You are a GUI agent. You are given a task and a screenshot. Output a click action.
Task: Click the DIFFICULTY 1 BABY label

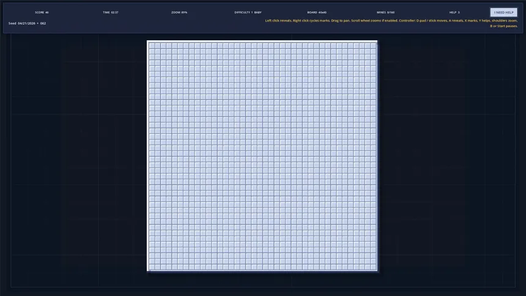pos(248,12)
